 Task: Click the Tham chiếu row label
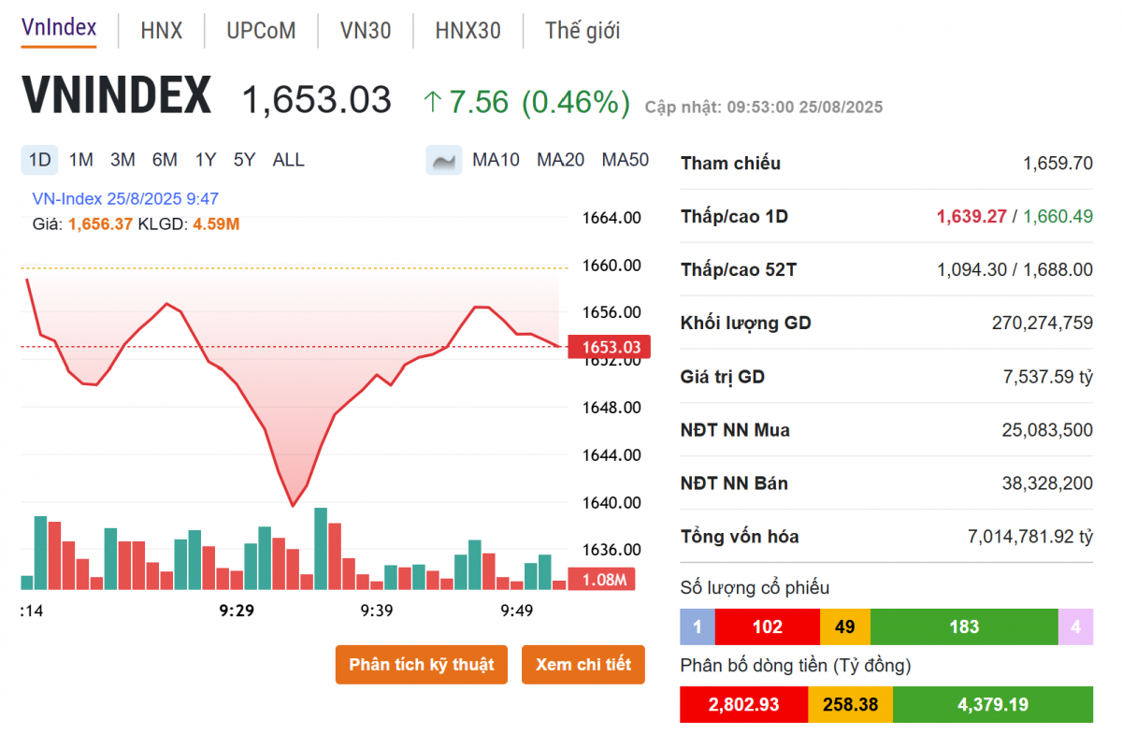(x=730, y=164)
